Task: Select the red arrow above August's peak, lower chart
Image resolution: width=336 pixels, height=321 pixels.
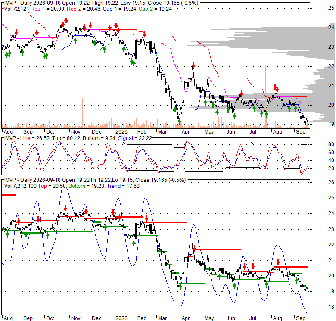Action: coord(278,262)
